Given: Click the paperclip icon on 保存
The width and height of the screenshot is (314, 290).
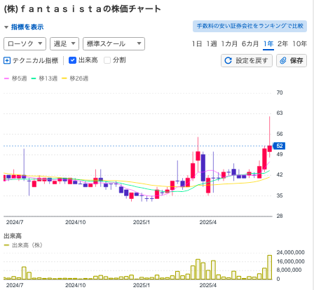Looking at the screenshot, I should (x=283, y=61).
